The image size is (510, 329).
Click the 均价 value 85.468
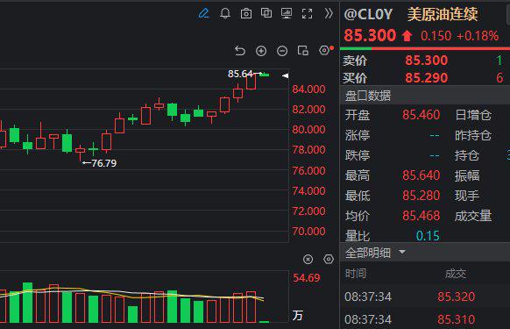(421, 216)
